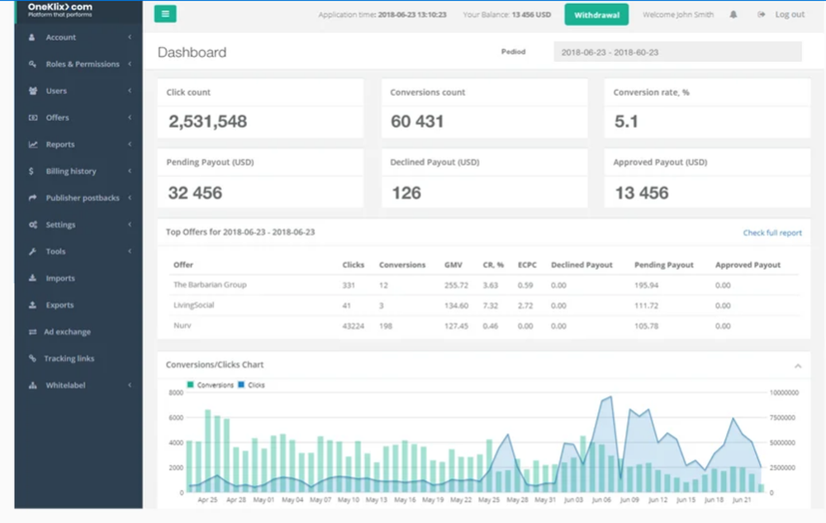Click the Declined Payout value 126
Viewport: 826px width, 523px height.
(406, 192)
